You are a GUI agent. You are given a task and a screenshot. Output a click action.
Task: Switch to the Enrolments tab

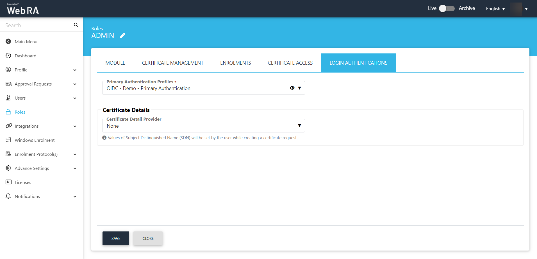[235, 63]
